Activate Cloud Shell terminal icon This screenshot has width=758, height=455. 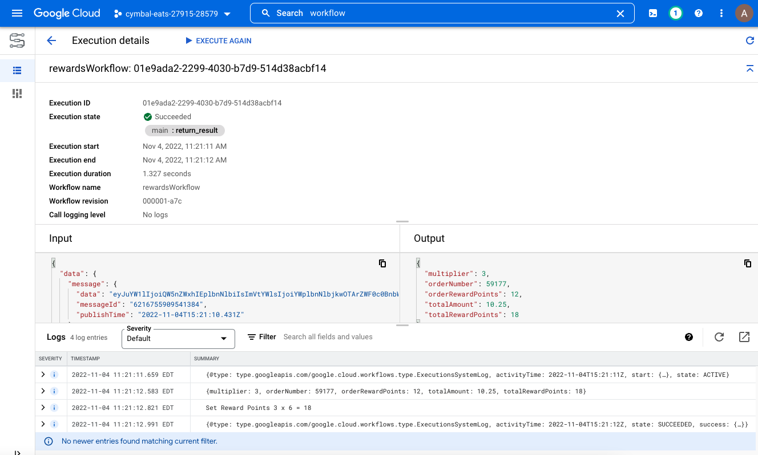tap(653, 13)
